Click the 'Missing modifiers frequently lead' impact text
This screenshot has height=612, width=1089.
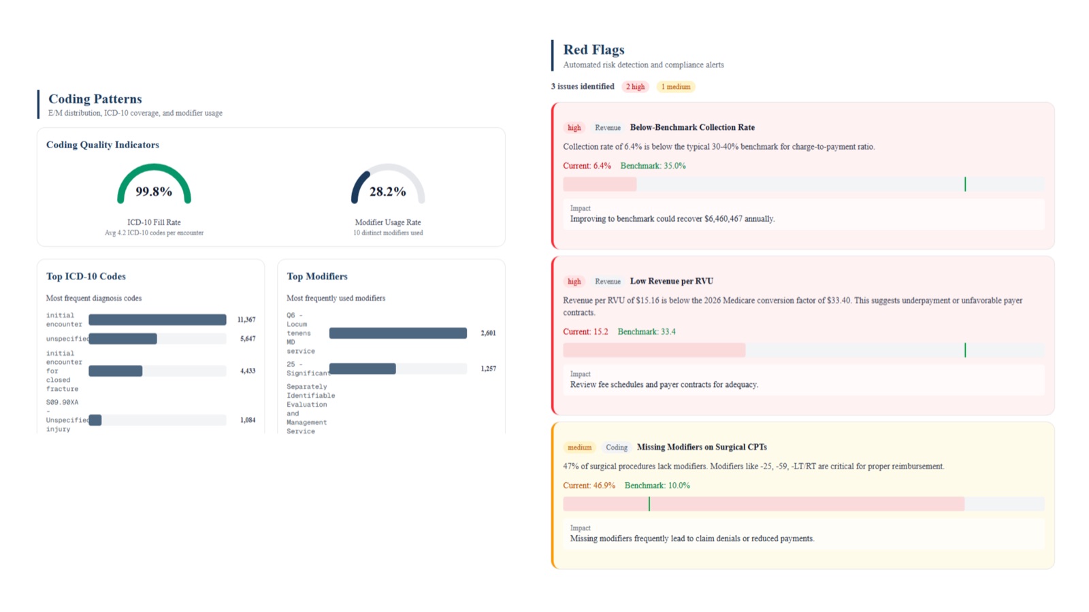(692, 539)
